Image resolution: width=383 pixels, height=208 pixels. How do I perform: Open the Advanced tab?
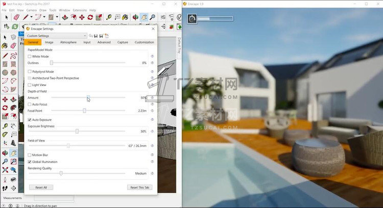tap(104, 42)
